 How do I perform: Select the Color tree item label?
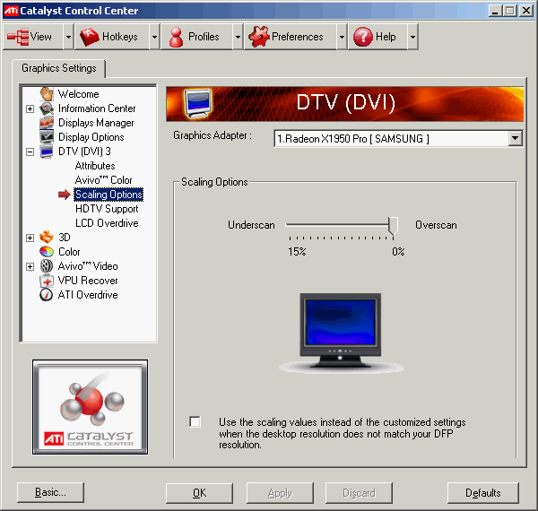(69, 252)
